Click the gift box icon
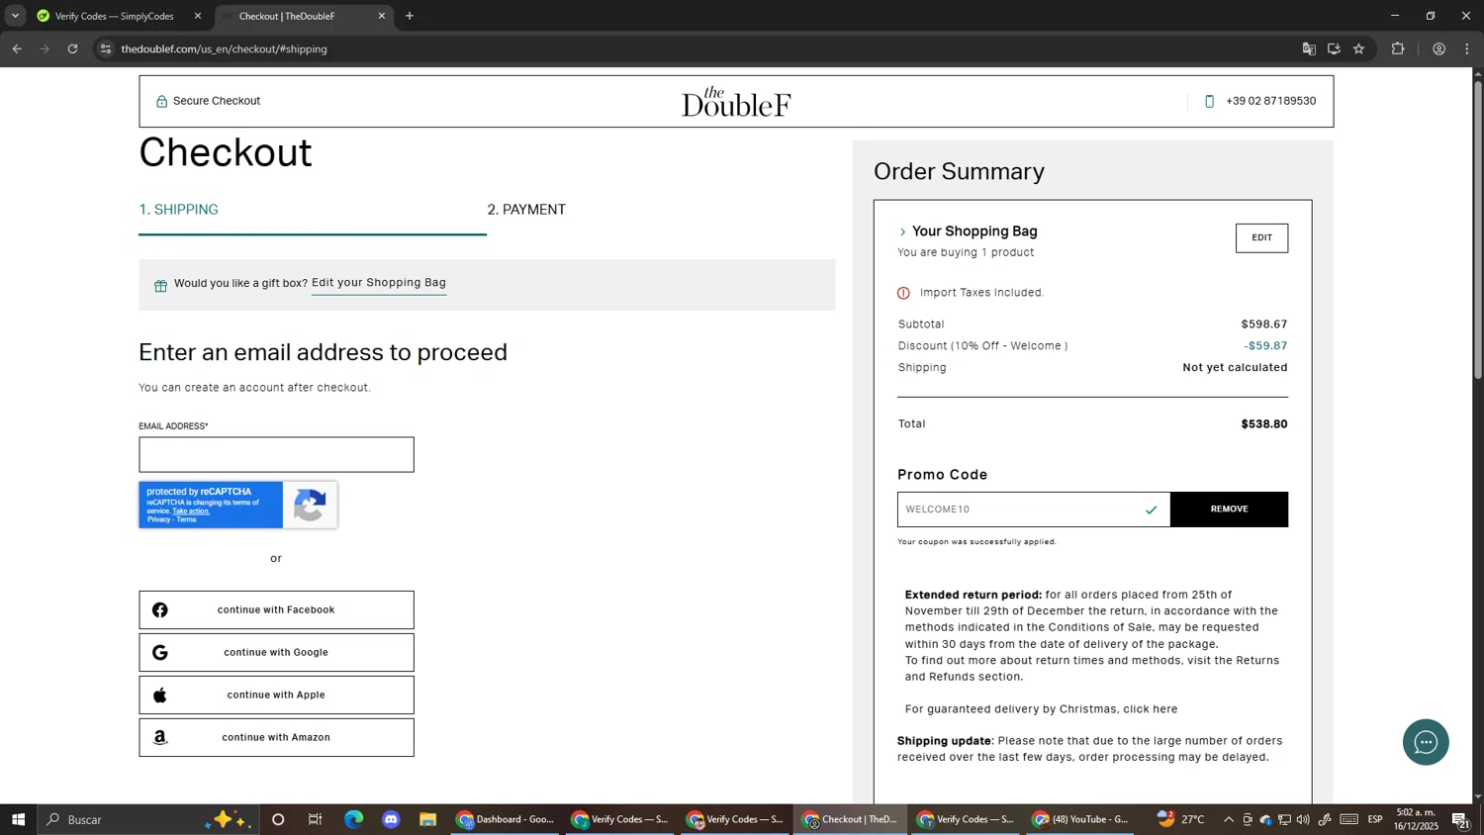This screenshot has height=835, width=1484. (160, 286)
